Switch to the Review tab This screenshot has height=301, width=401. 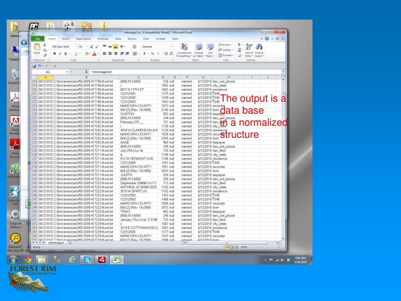point(132,39)
